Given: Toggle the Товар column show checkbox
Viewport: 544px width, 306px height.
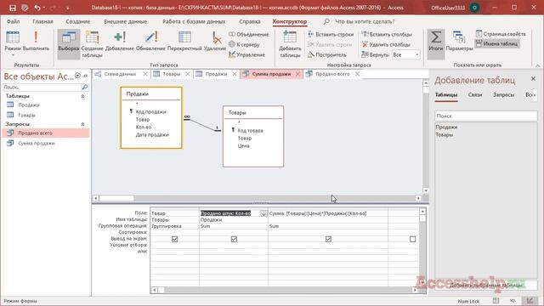Looking at the screenshot, I should click(x=174, y=239).
